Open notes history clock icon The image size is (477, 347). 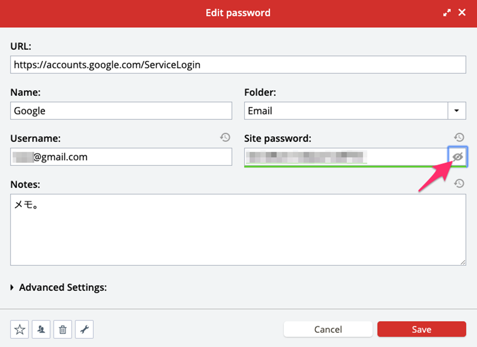[x=459, y=183]
